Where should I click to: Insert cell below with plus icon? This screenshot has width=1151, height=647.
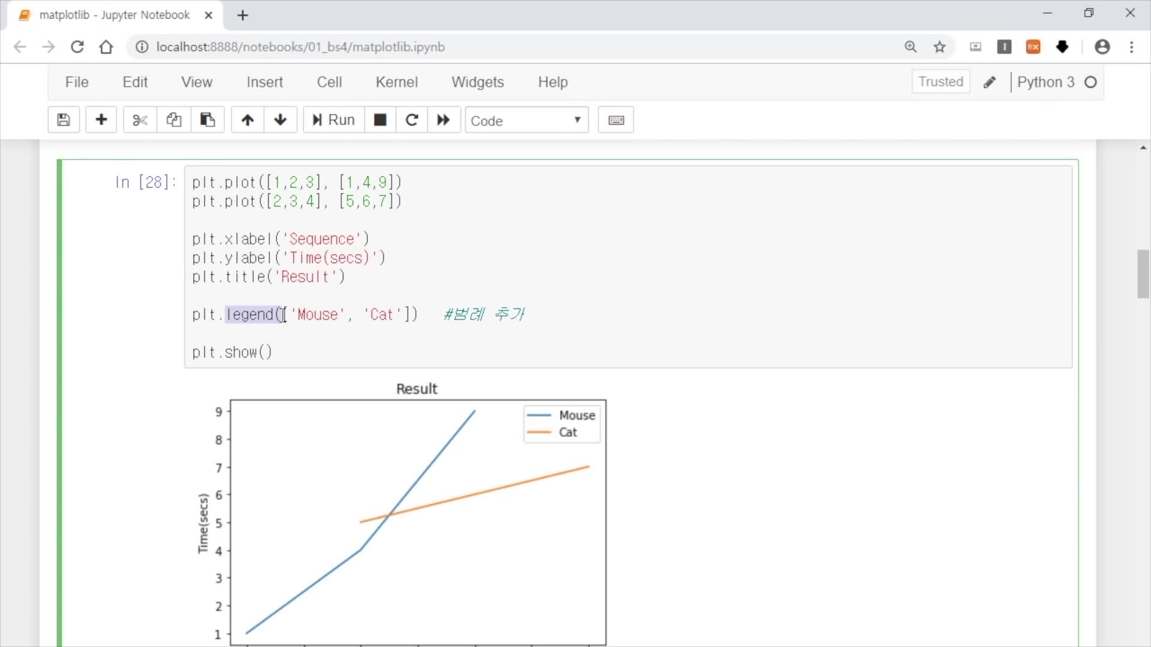point(101,120)
